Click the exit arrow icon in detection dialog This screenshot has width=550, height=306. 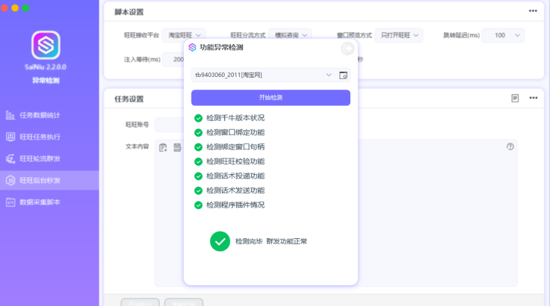pos(347,49)
